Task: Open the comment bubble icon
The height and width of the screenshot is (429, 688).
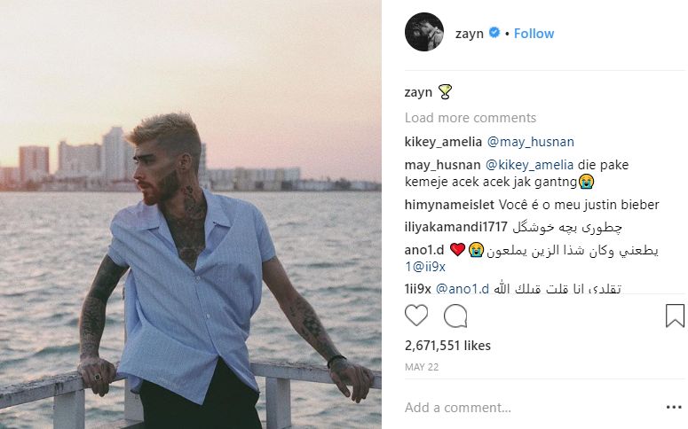Action: (x=455, y=316)
